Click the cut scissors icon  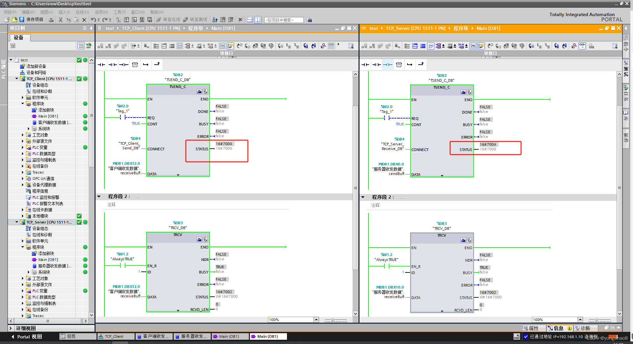tap(60, 20)
